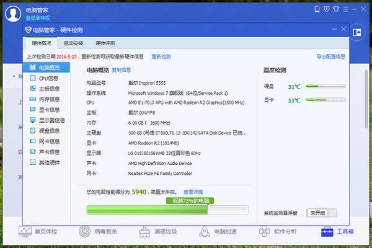372x248 pixels.
Task: Close the 硬件检测 dialog
Action: (x=343, y=29)
